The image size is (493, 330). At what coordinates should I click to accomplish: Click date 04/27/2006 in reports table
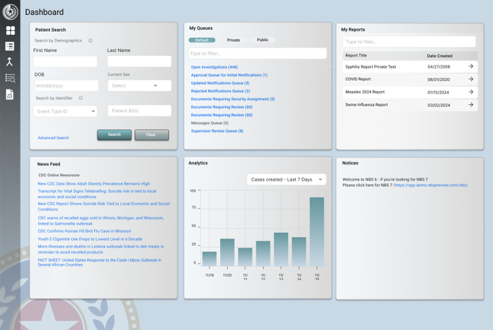(439, 67)
